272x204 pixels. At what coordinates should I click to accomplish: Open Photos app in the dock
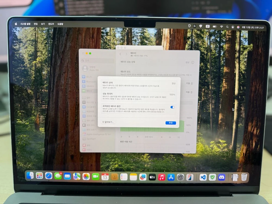tap(86, 177)
